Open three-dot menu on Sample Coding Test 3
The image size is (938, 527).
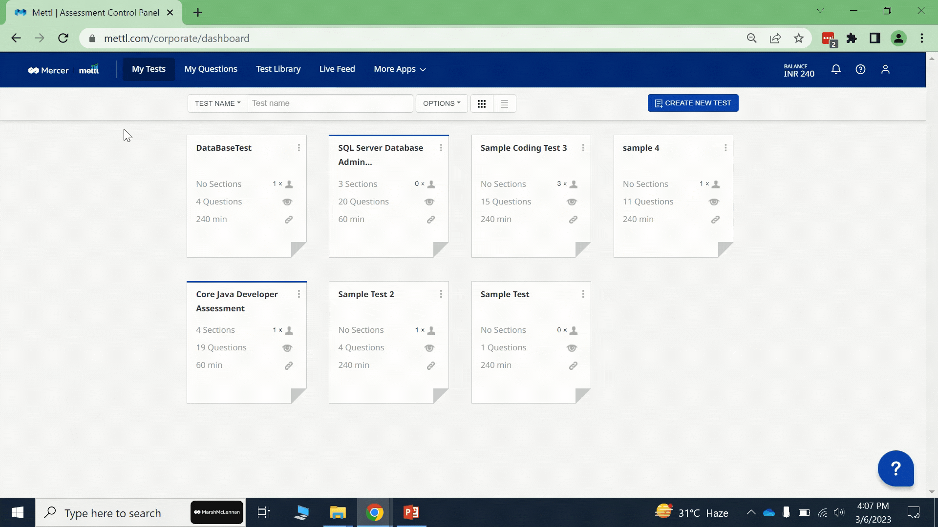coord(583,148)
